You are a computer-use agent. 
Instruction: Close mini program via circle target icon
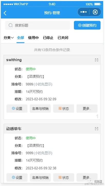pos(95,12)
